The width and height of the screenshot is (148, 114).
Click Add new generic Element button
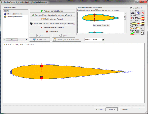click(52, 11)
